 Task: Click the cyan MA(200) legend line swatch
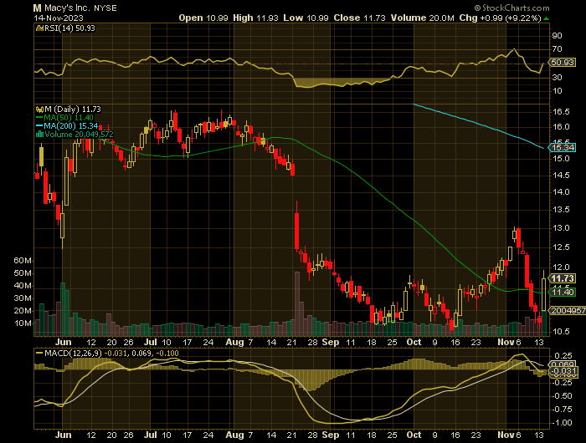pos(39,126)
